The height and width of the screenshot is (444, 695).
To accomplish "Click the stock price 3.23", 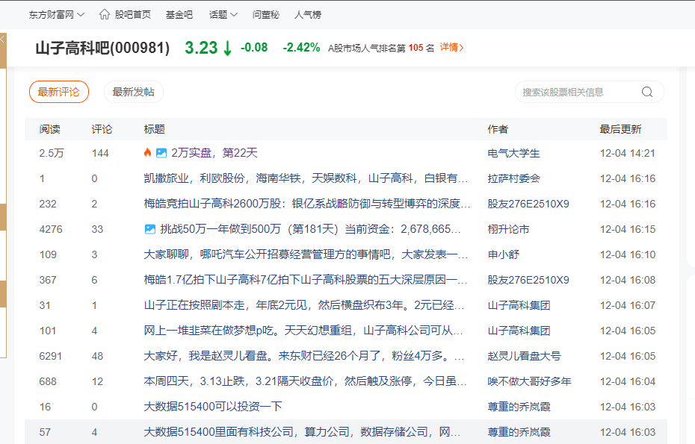I will (x=201, y=47).
